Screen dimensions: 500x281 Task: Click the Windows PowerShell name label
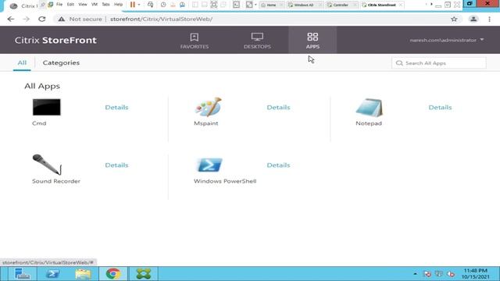(x=225, y=181)
